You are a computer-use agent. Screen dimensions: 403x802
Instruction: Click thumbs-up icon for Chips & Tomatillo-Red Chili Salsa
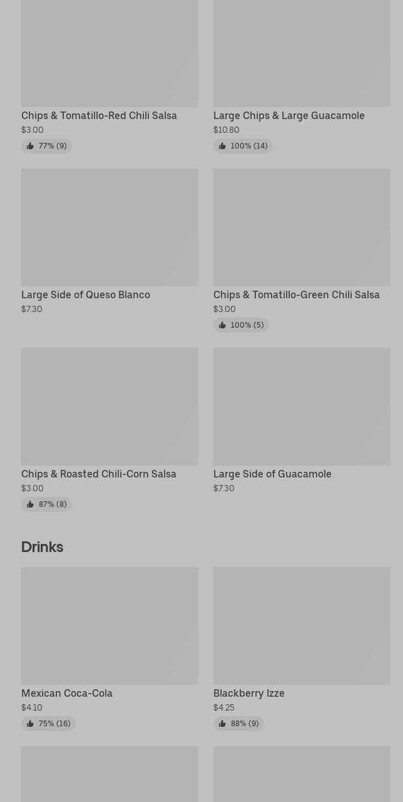(x=30, y=146)
